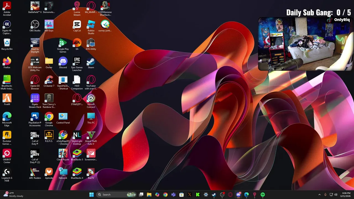Open the survey-junkie desktop shortcut
Image resolution: width=354 pixels, height=199 pixels.
click(105, 26)
